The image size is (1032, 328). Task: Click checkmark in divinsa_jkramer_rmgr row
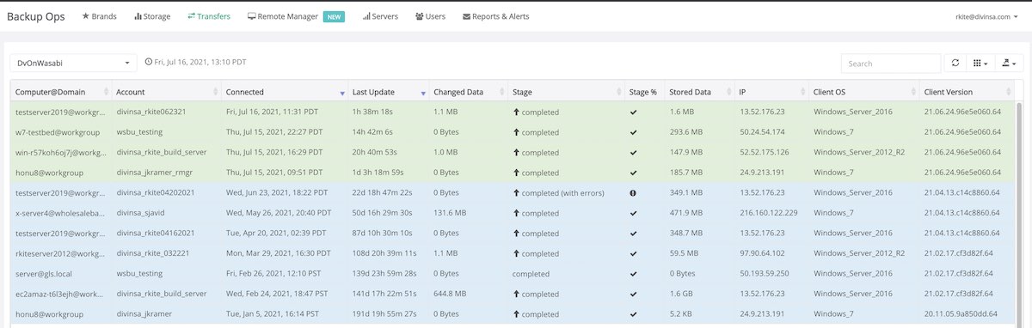tap(634, 173)
